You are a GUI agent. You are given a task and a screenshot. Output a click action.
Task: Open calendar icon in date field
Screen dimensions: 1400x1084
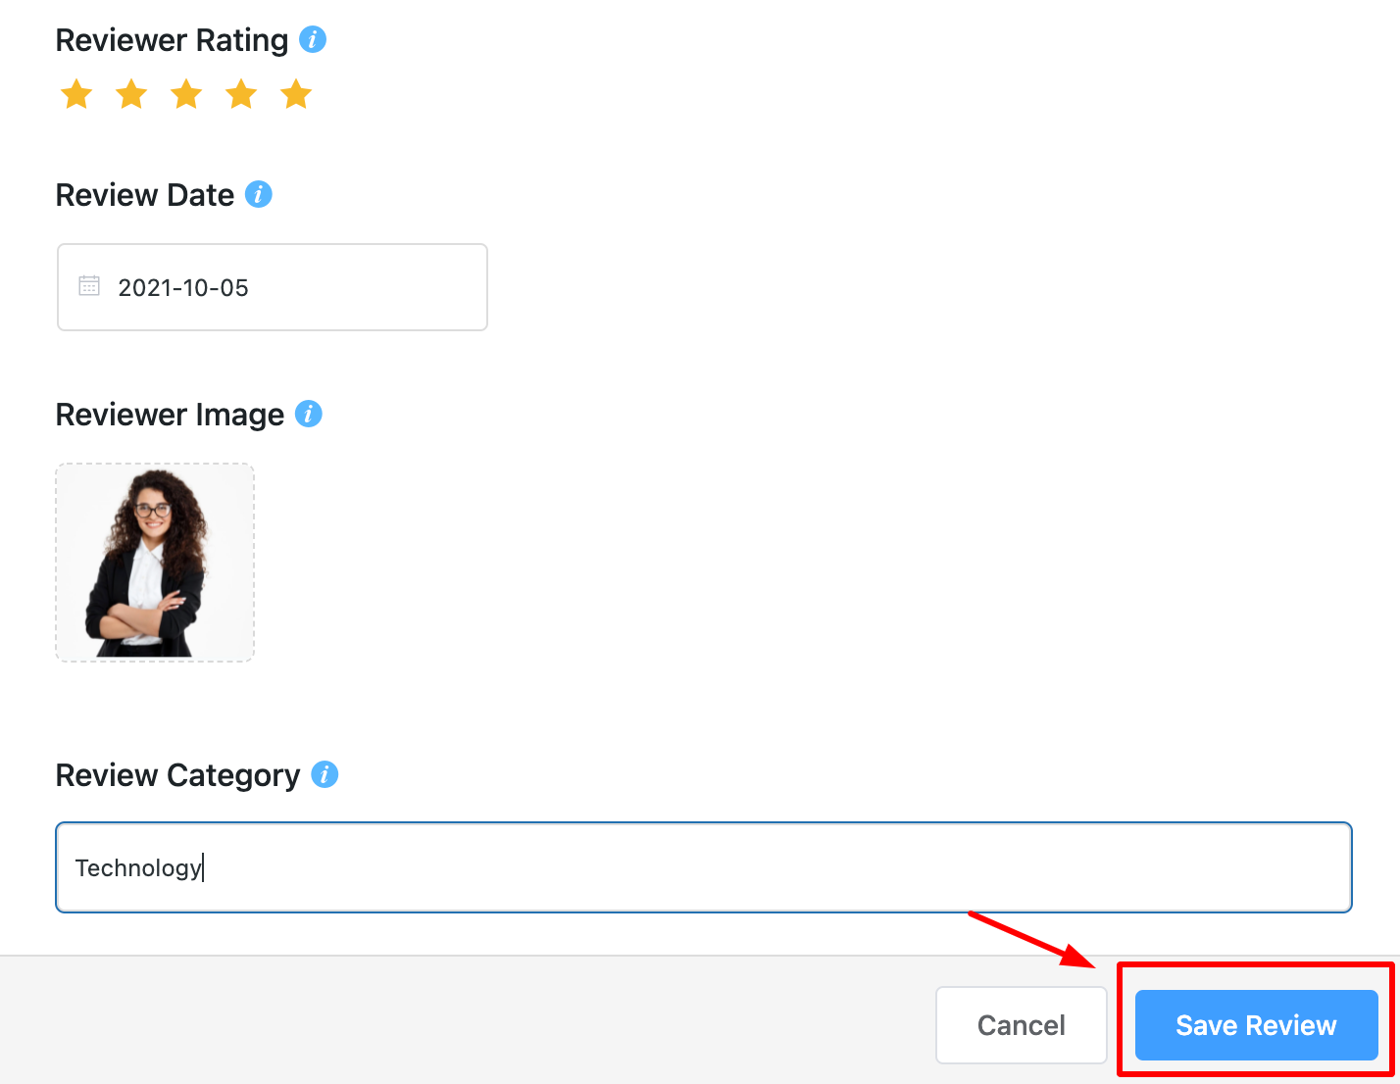[89, 286]
